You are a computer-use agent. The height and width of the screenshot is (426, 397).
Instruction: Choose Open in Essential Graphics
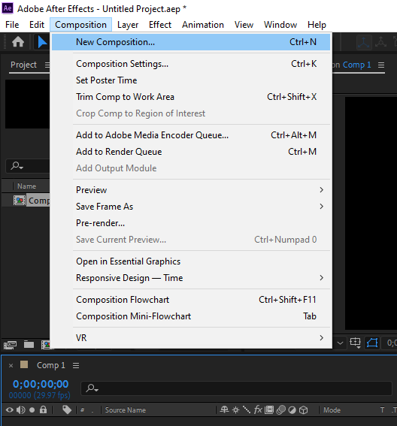191,261
